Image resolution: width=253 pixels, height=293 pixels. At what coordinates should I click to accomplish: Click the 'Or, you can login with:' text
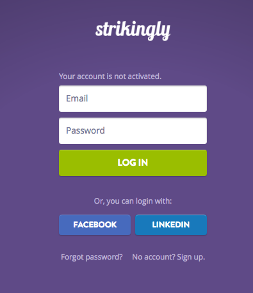[133, 201]
